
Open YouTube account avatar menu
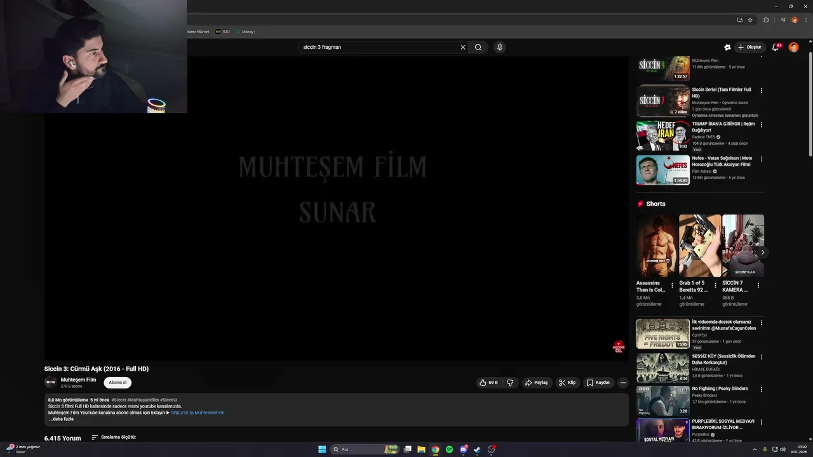pyautogui.click(x=793, y=47)
